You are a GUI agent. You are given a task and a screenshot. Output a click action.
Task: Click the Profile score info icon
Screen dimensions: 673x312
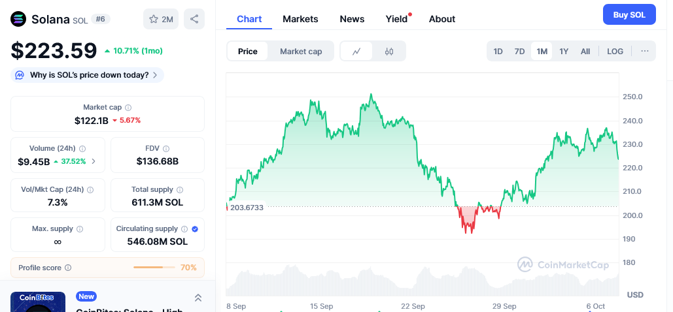[68, 268]
